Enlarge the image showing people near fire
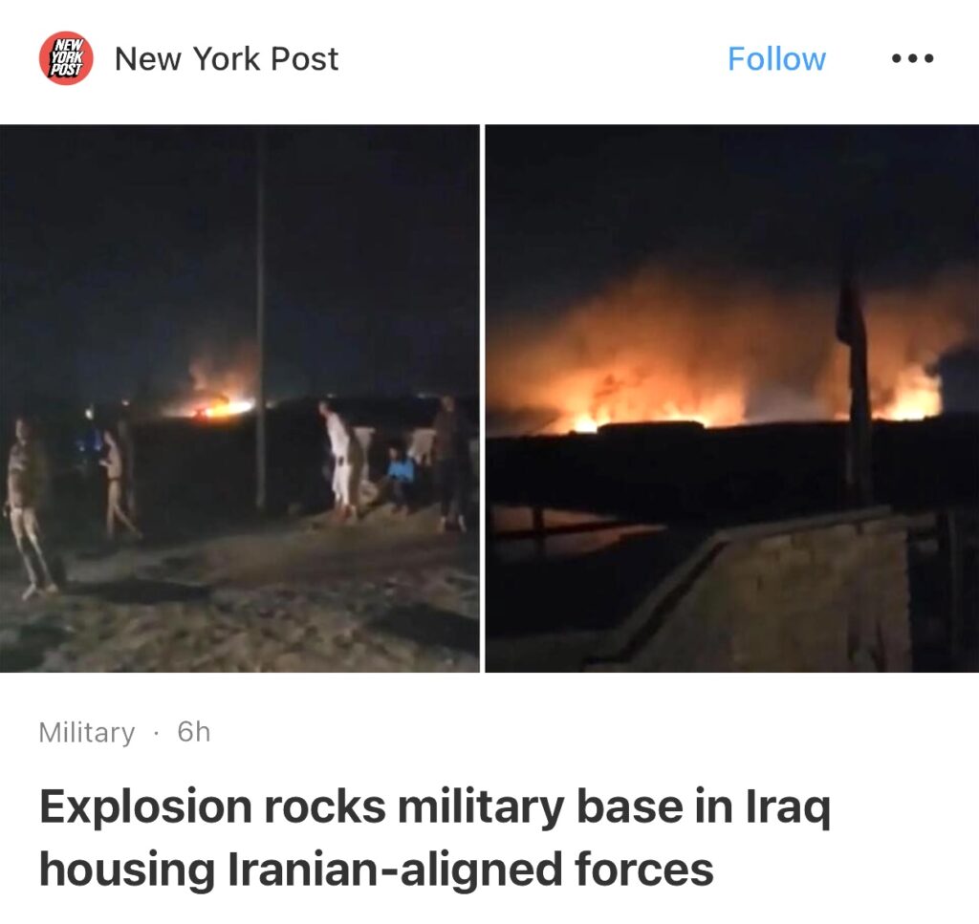This screenshot has width=979, height=924. [240, 398]
